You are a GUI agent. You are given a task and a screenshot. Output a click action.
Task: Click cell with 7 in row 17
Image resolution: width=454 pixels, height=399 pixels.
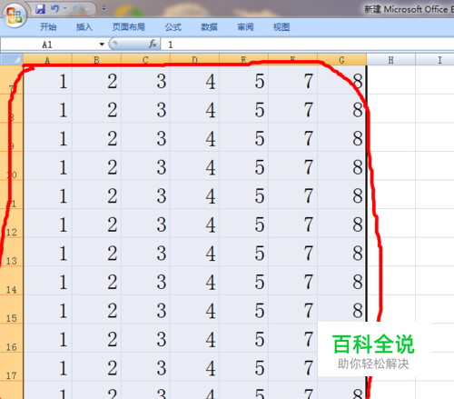pyautogui.click(x=293, y=367)
